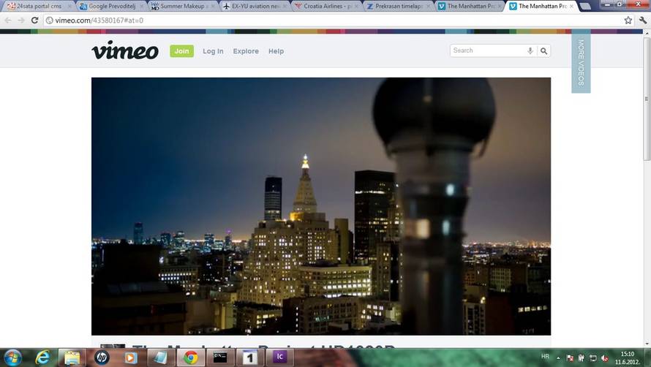Screen dimensions: 651x367
Task: Open Windows Media Player in taskbar
Action: pyautogui.click(x=130, y=357)
